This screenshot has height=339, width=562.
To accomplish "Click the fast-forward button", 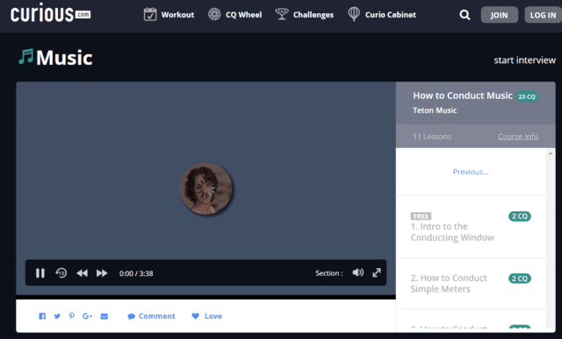I will (102, 273).
